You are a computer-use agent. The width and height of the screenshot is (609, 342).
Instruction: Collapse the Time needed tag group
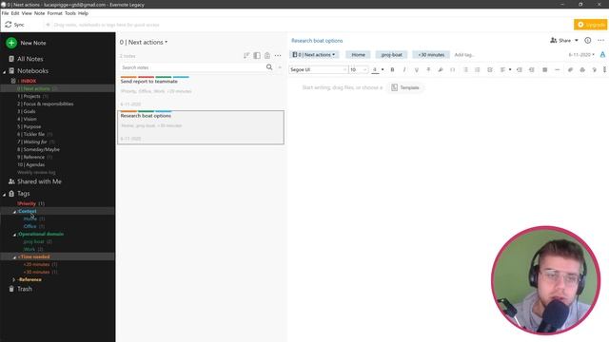pos(14,257)
